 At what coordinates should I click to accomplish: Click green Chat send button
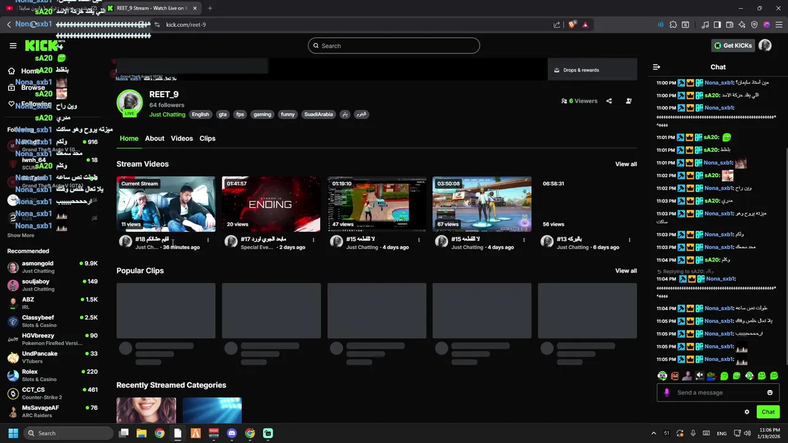click(x=768, y=412)
